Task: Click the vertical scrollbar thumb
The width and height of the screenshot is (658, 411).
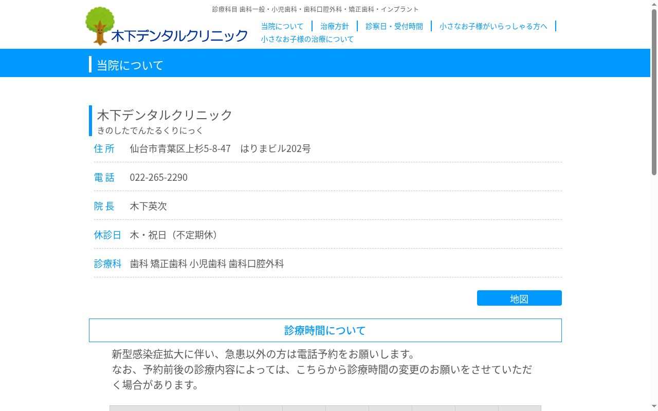Action: tap(654, 92)
